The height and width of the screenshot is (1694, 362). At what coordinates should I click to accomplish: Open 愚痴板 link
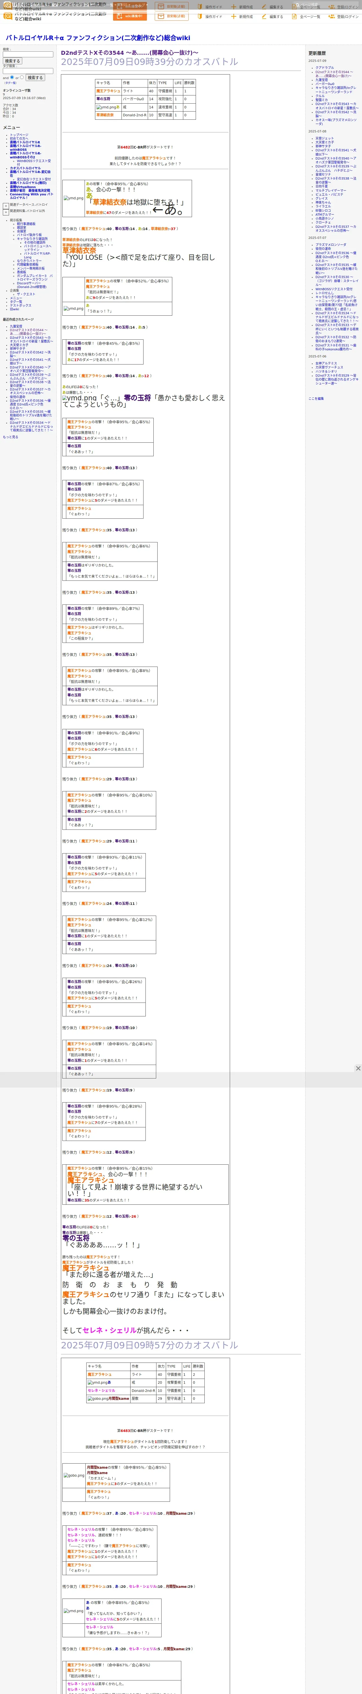tap(22, 272)
